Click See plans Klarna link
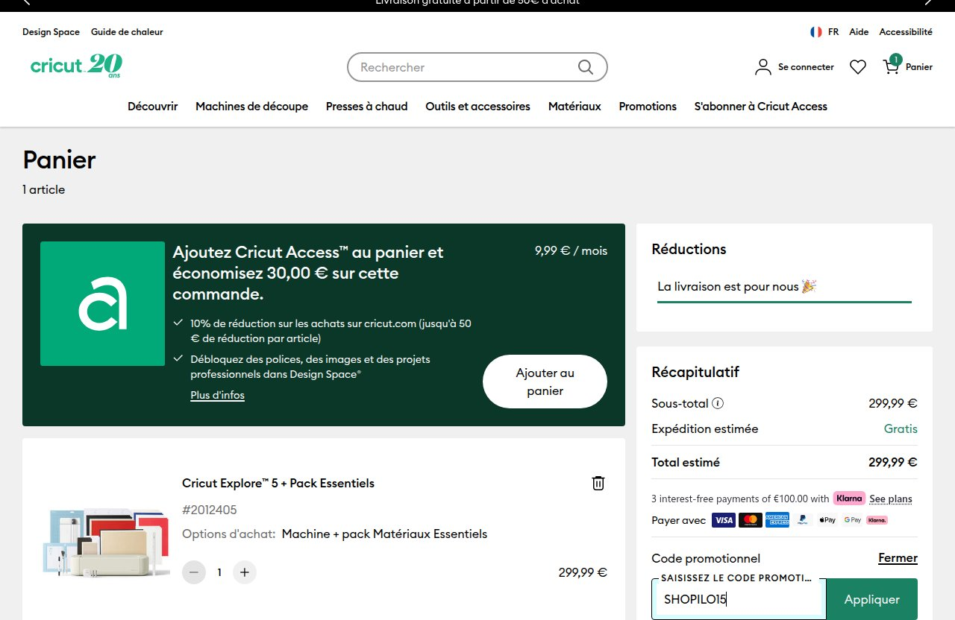Viewport: 955px width, 620px height. click(x=891, y=499)
